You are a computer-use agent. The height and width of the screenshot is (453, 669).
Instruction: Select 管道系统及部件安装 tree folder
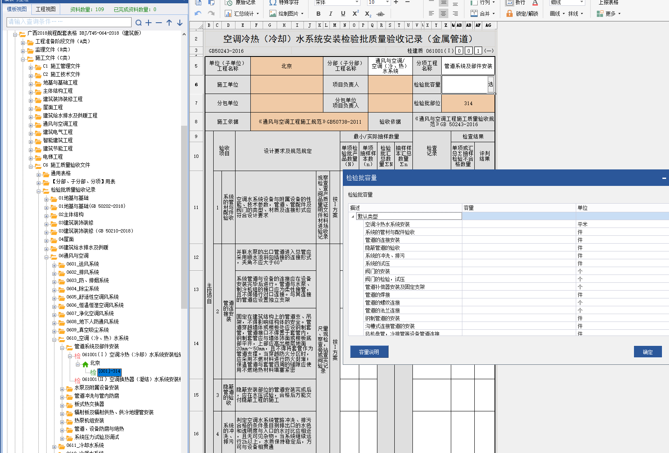(97, 346)
